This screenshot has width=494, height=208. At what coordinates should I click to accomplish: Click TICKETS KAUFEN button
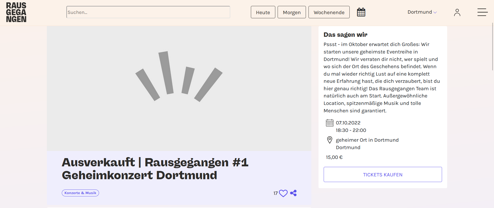pos(383,175)
